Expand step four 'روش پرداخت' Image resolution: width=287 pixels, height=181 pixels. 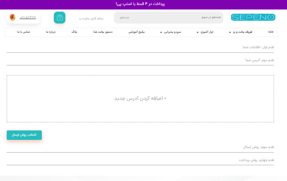pos(140,160)
